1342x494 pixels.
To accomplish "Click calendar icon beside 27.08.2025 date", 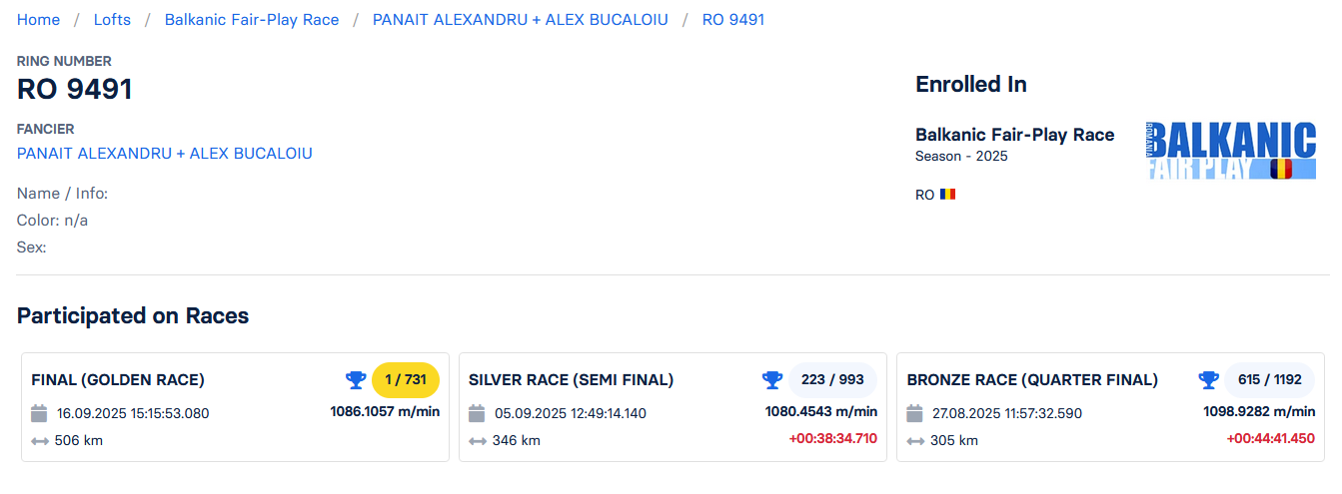I will point(914,413).
